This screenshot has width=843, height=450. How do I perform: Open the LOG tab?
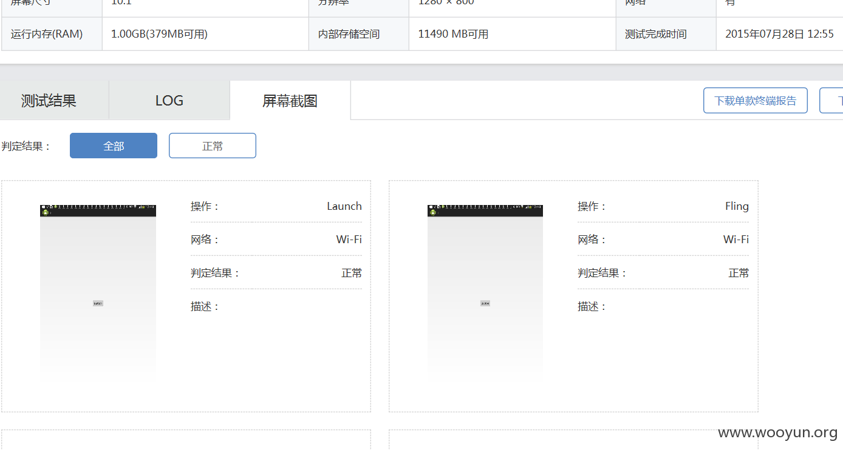pyautogui.click(x=169, y=100)
